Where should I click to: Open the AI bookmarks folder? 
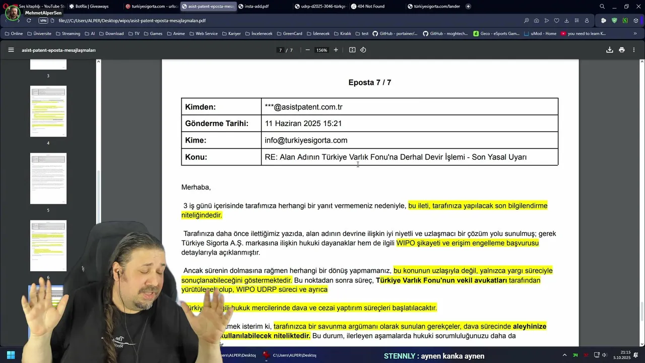90,34
